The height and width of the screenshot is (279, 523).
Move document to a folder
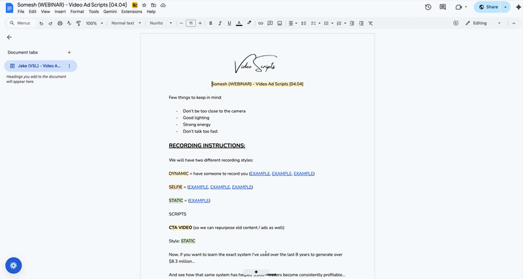pos(154,5)
